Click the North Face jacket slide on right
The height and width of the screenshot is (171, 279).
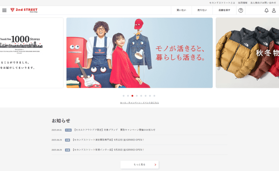coord(247,53)
